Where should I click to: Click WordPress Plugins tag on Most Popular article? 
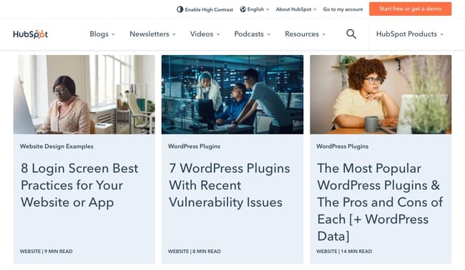pyautogui.click(x=343, y=146)
